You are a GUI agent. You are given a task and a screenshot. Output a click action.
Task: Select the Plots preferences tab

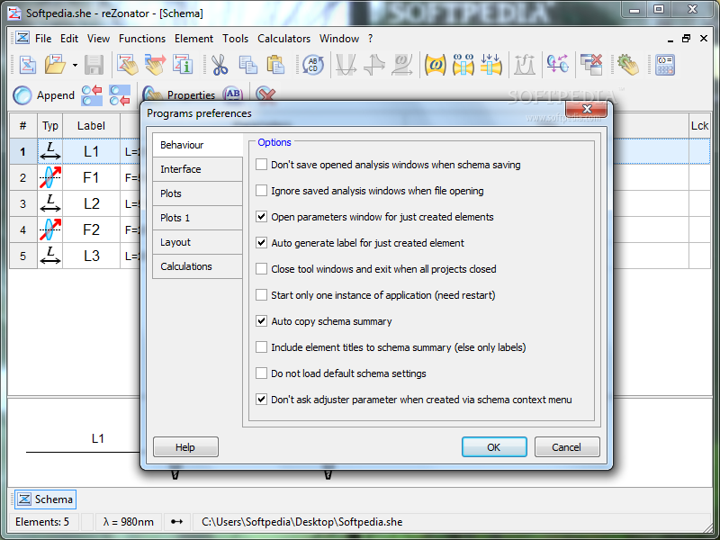pos(197,193)
